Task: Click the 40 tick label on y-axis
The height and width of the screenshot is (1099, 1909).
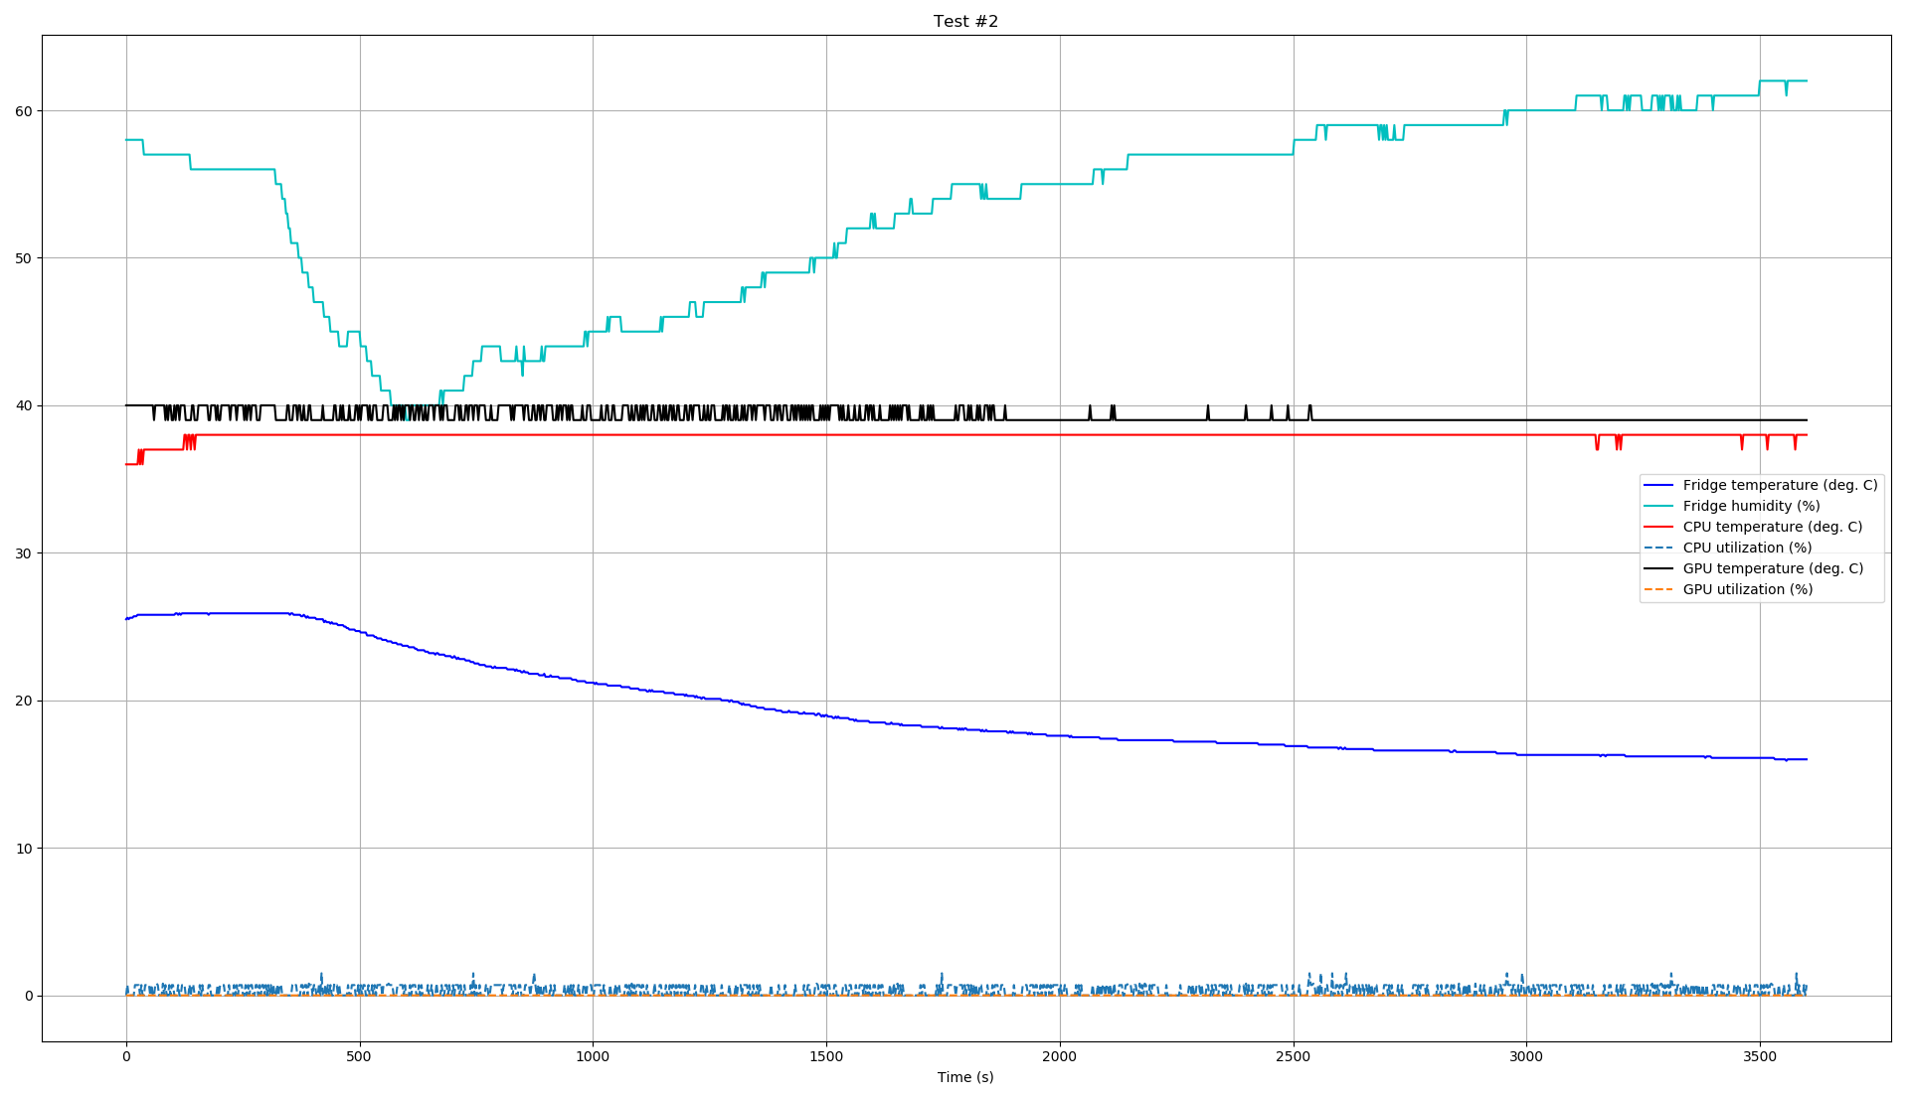Action: tap(23, 406)
